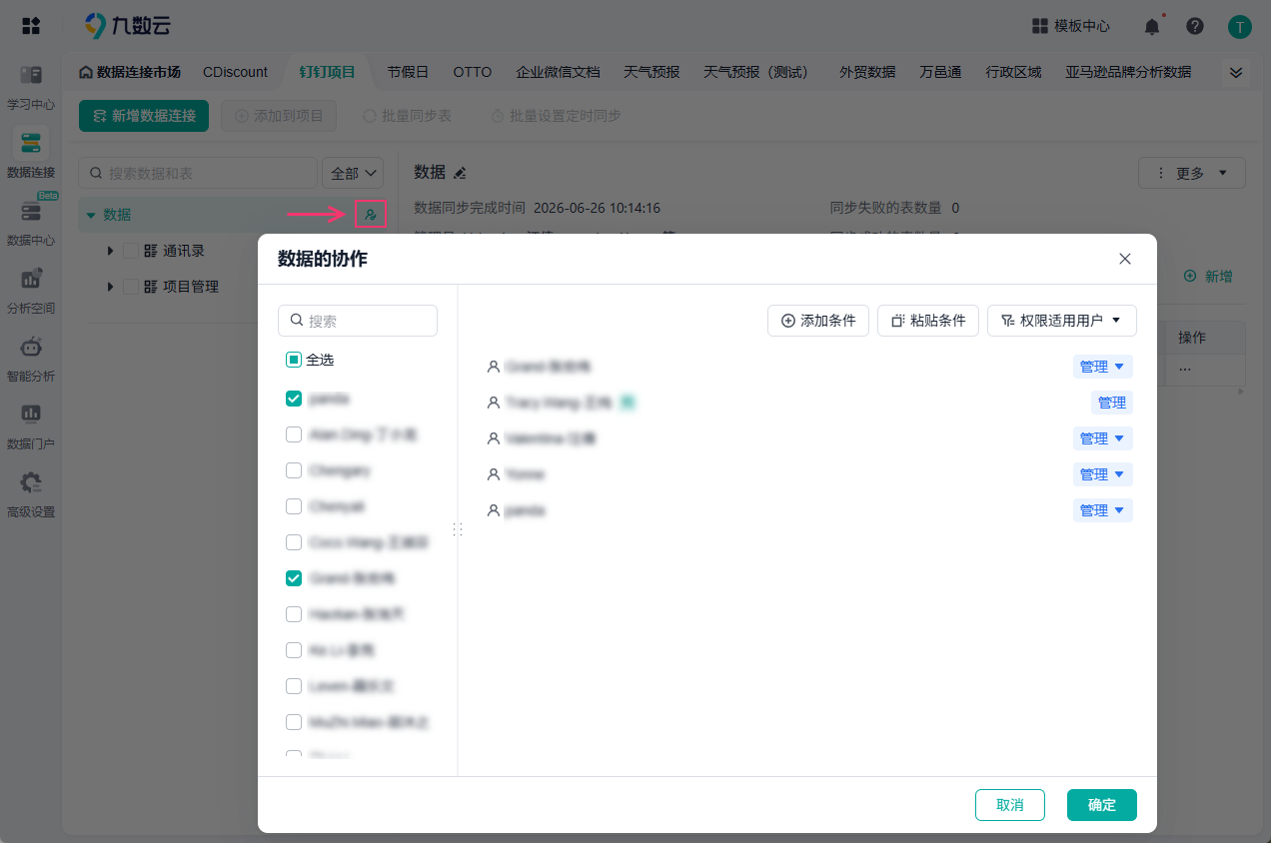
Task: Open notifications bell icon
Action: tap(1152, 26)
